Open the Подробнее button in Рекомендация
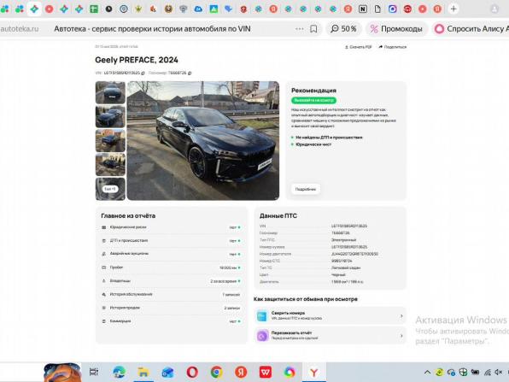 click(306, 189)
